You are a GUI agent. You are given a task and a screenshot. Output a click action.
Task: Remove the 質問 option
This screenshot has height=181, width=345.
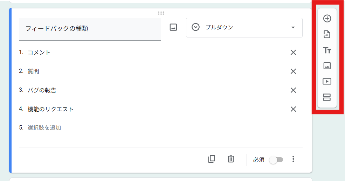pos(293,71)
